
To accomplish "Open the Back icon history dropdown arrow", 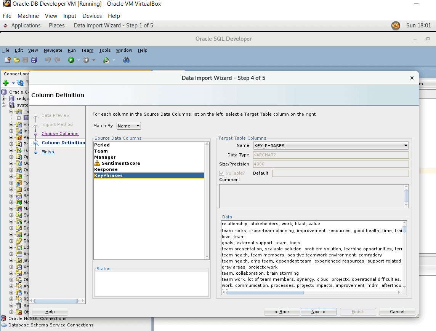I will [x=79, y=60].
